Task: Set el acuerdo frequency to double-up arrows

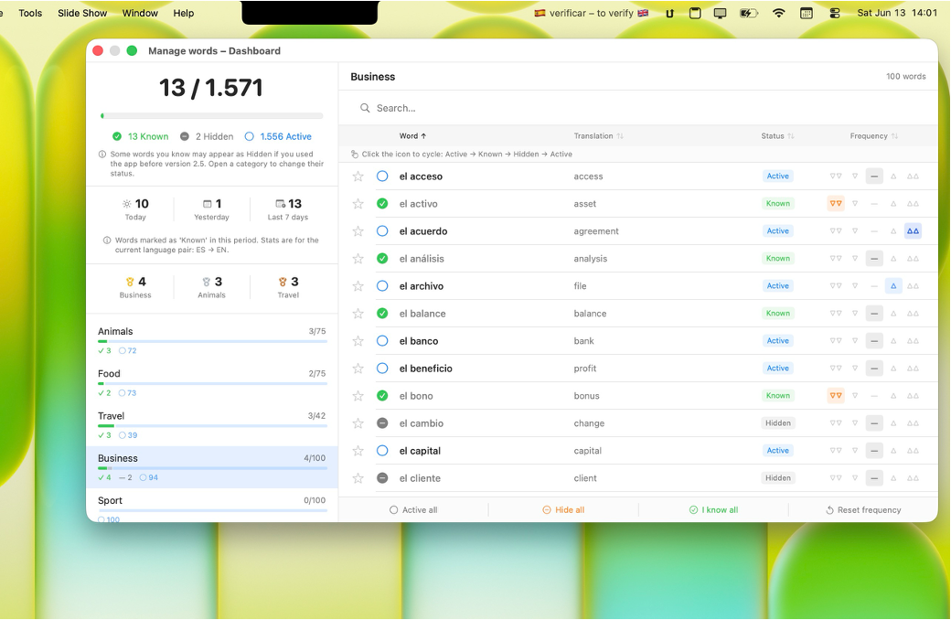Action: 913,231
